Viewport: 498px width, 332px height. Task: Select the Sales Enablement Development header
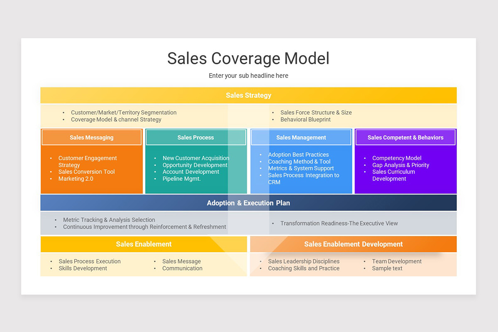(x=353, y=244)
